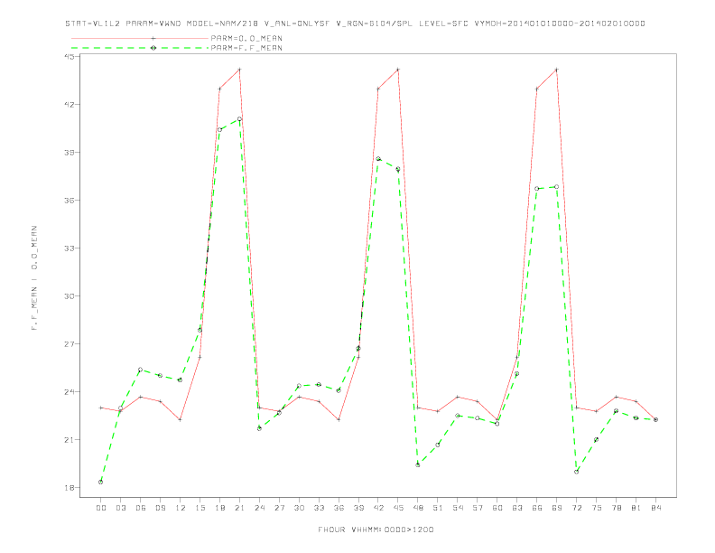Click forecast hour 24 on x-axis
The width and height of the screenshot is (715, 553).
[259, 508]
